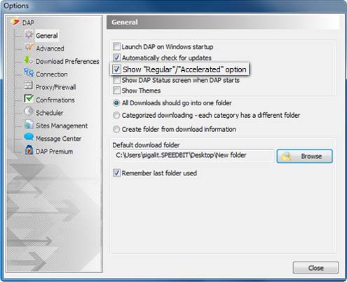This screenshot has height=282, width=347.
Task: Click the General gear icon
Action: 29,34
